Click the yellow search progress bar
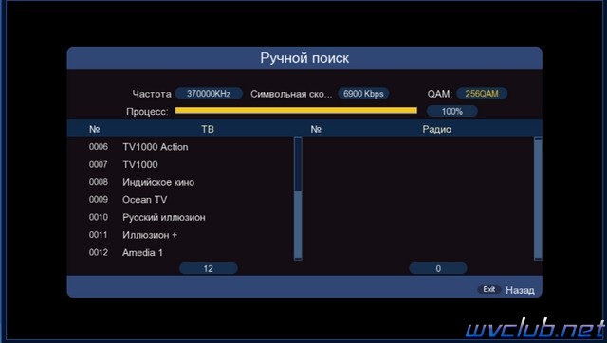This screenshot has height=343, width=607. click(296, 111)
